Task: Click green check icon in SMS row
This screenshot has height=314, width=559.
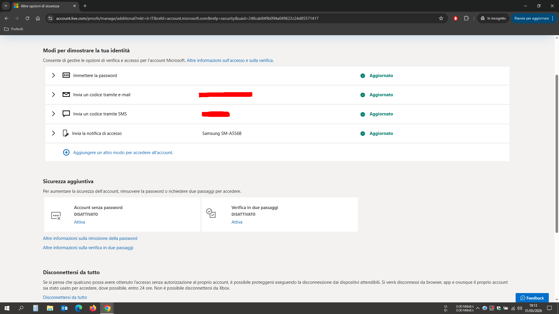Action: pyautogui.click(x=363, y=114)
